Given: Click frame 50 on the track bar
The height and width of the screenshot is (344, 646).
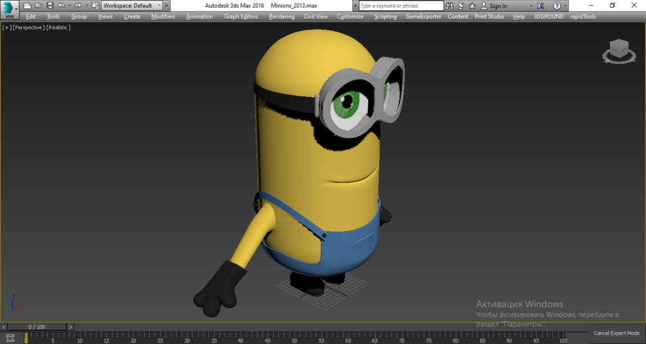Looking at the screenshot, I should tap(295, 338).
